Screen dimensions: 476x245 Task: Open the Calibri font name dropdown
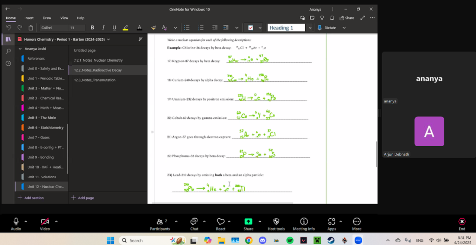coord(53,28)
